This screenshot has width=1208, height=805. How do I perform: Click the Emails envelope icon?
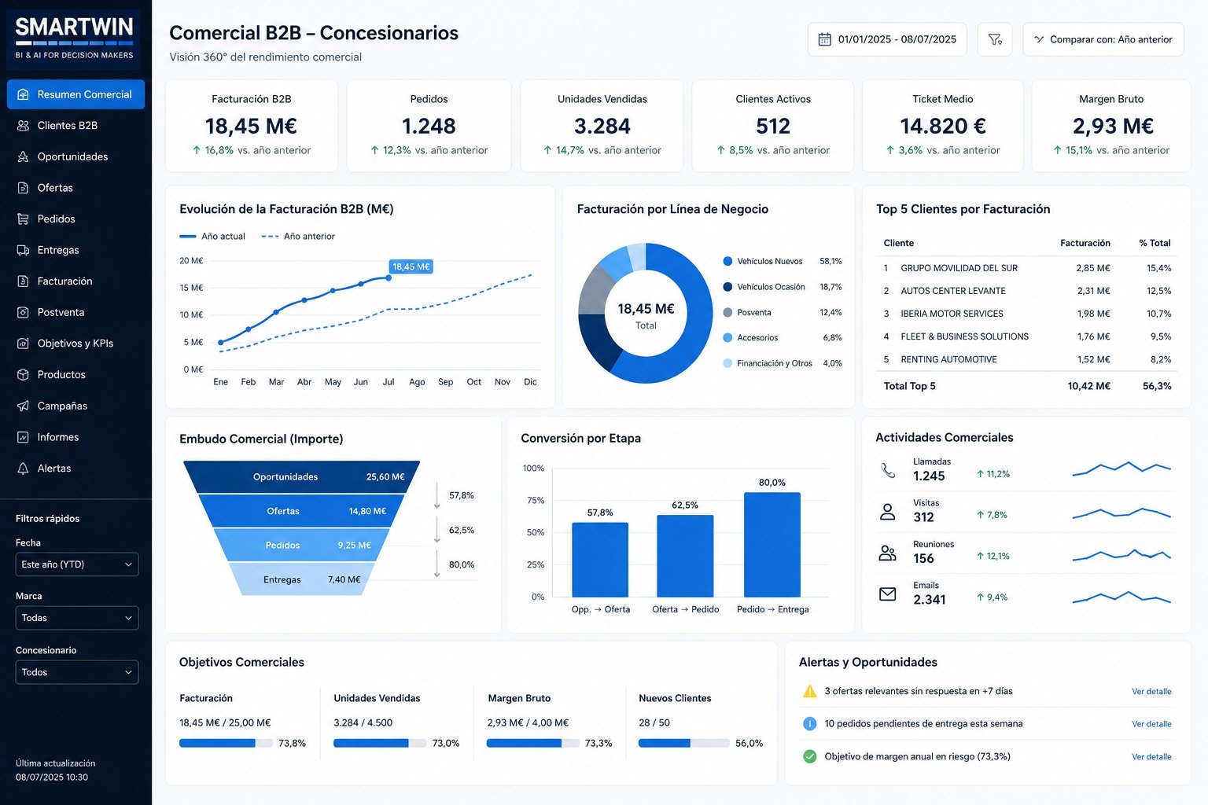[x=888, y=594]
